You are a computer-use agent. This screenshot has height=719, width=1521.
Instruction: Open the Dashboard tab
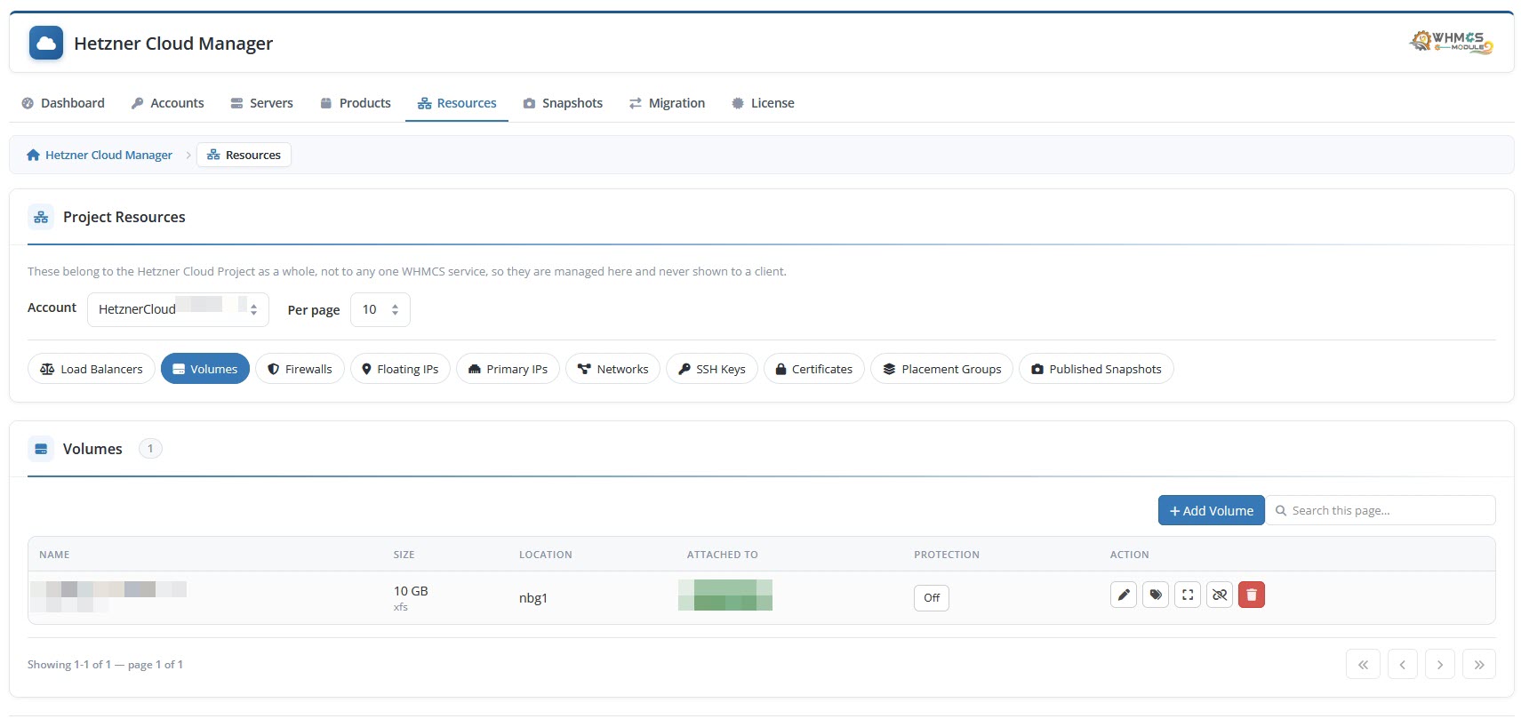[63, 103]
